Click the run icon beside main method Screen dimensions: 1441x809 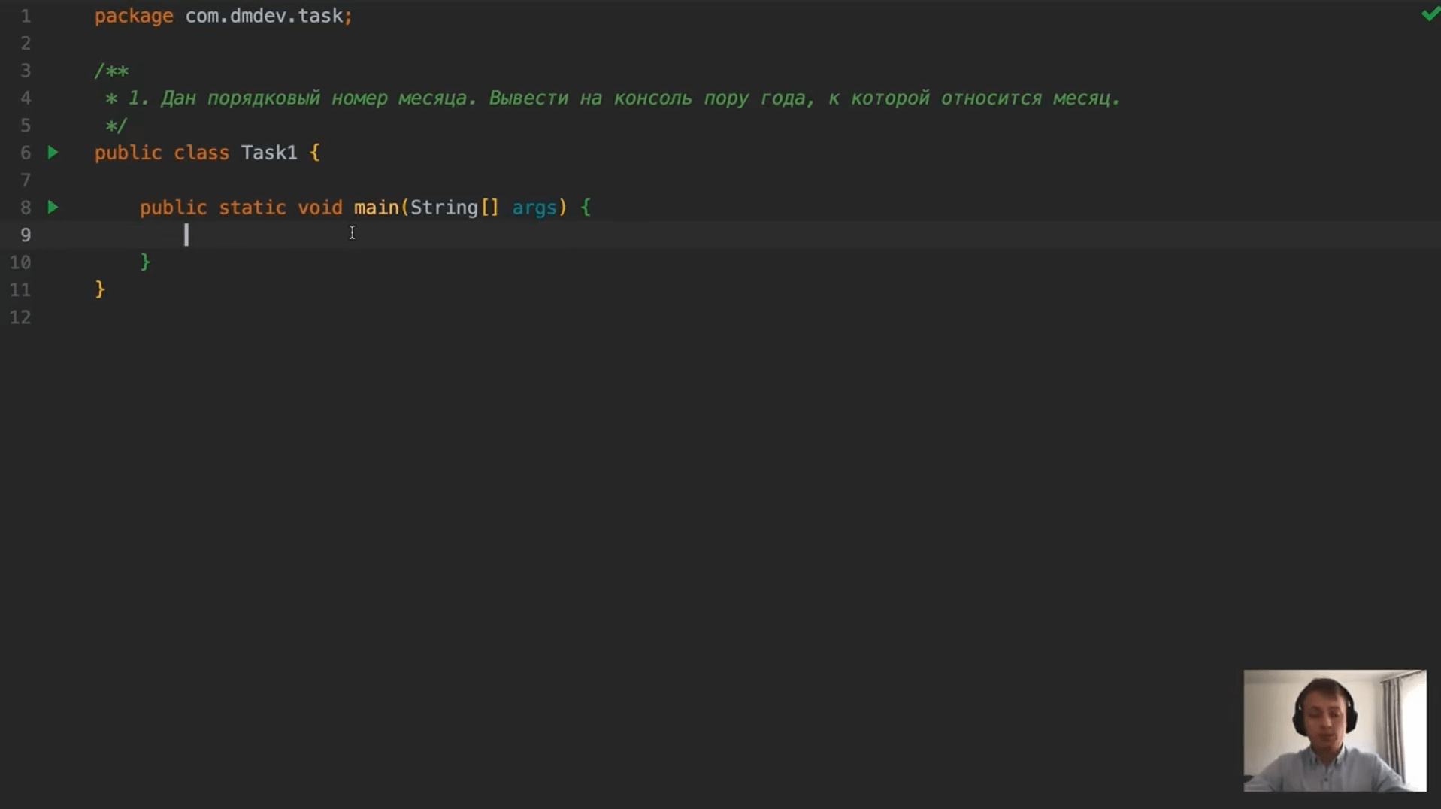pos(53,207)
